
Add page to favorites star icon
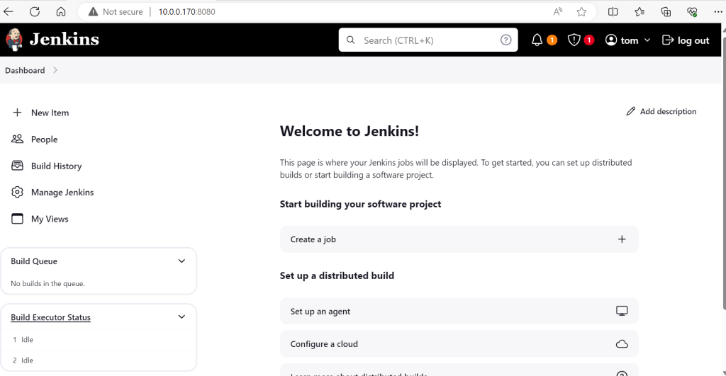(581, 12)
